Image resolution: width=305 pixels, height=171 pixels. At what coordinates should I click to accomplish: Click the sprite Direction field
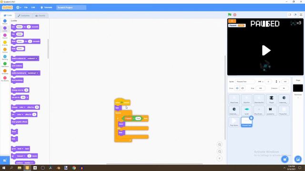pyautogui.click(x=284, y=88)
